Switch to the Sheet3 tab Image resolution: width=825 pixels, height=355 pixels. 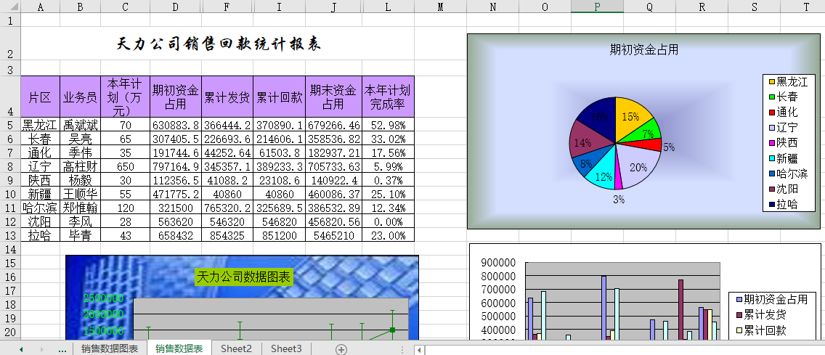click(286, 349)
